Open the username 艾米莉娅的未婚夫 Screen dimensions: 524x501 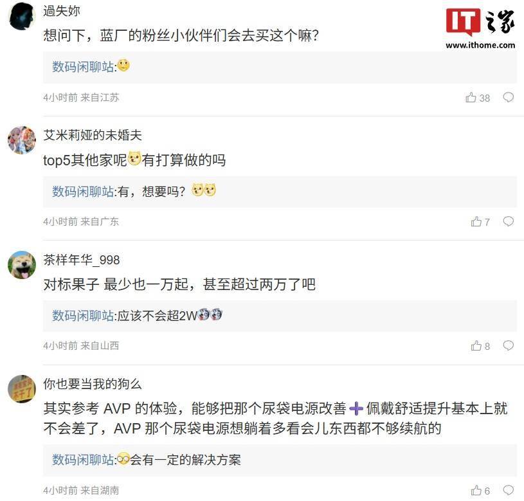pyautogui.click(x=93, y=135)
